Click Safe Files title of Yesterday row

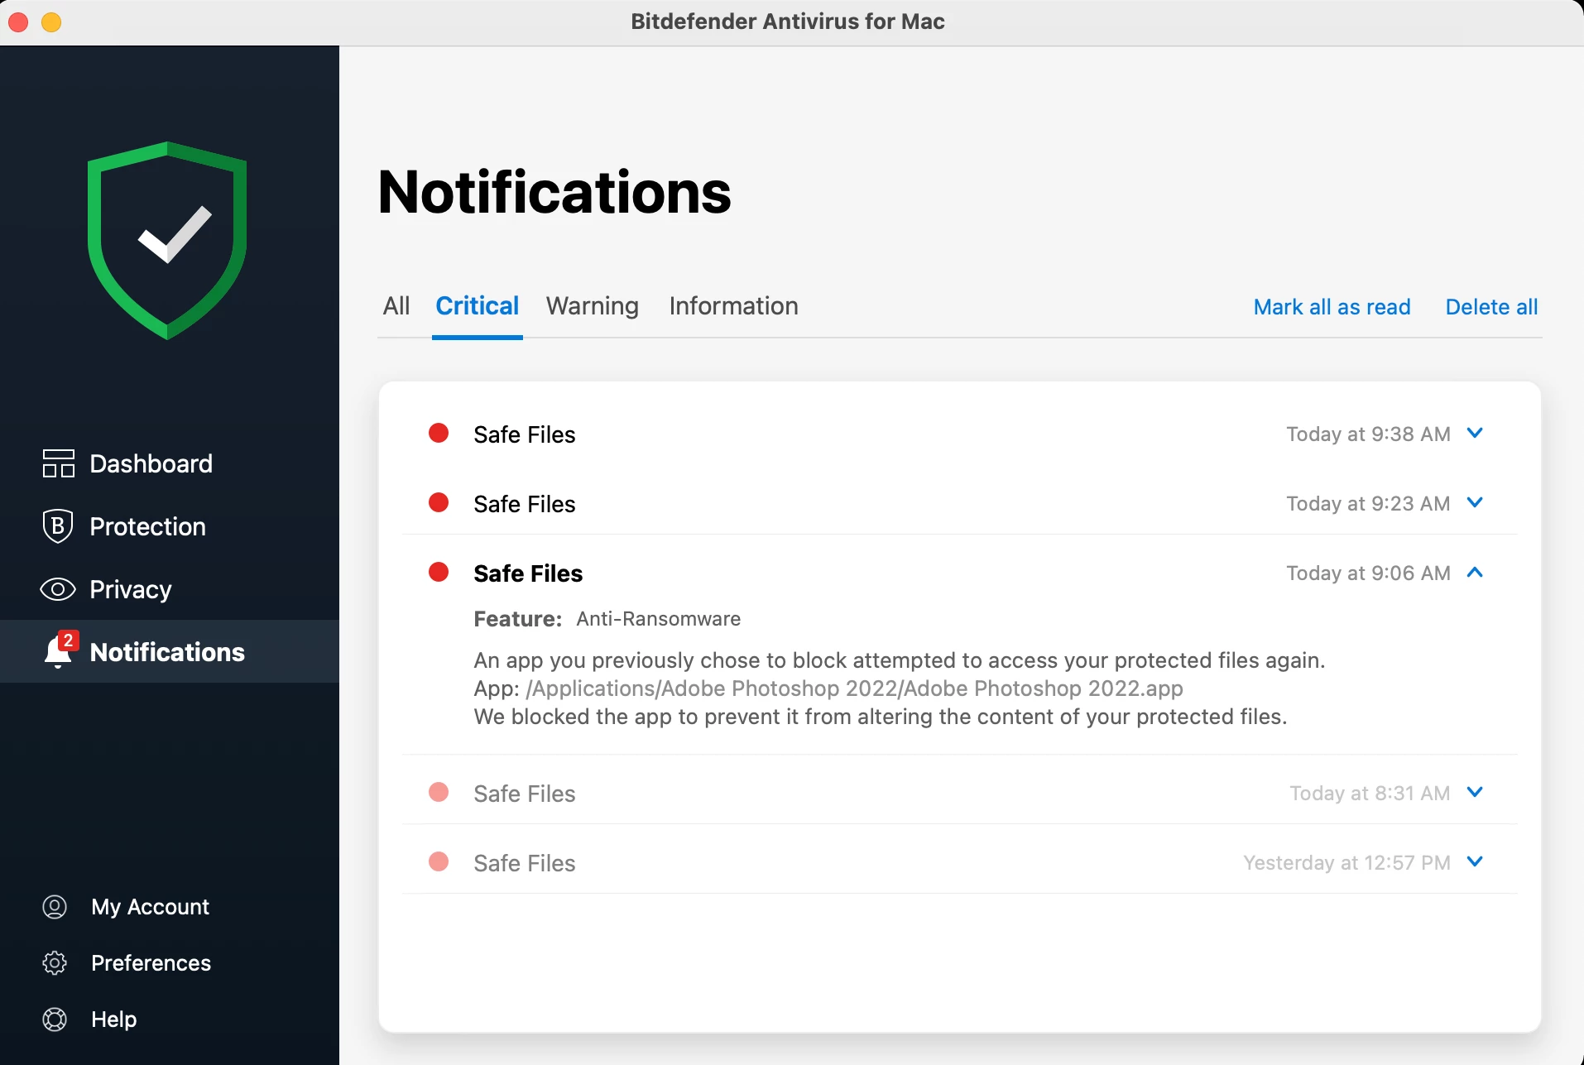click(x=525, y=863)
